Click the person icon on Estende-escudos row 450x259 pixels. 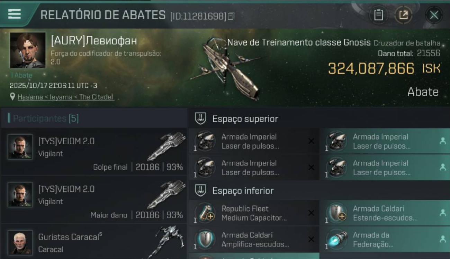pos(442,213)
